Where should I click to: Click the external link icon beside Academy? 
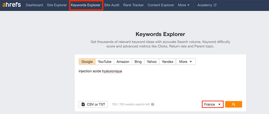tap(215, 5)
